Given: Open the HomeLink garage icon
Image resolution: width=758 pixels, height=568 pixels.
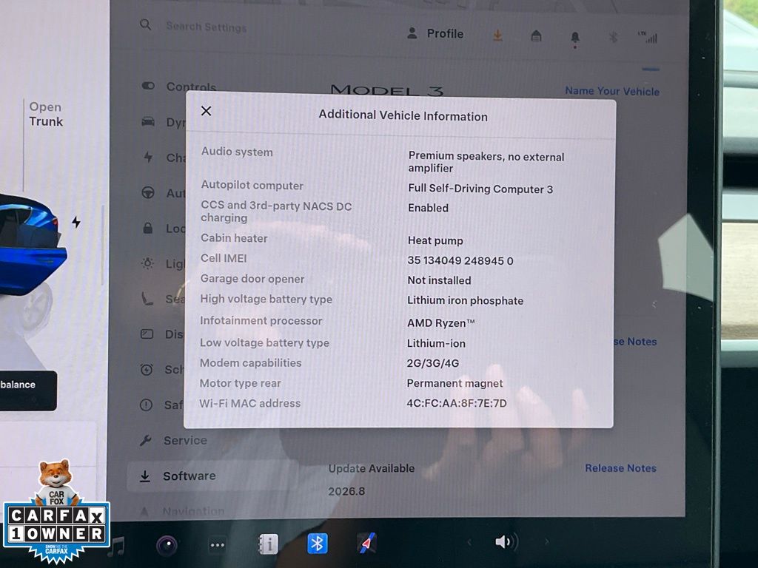Looking at the screenshot, I should 536,35.
